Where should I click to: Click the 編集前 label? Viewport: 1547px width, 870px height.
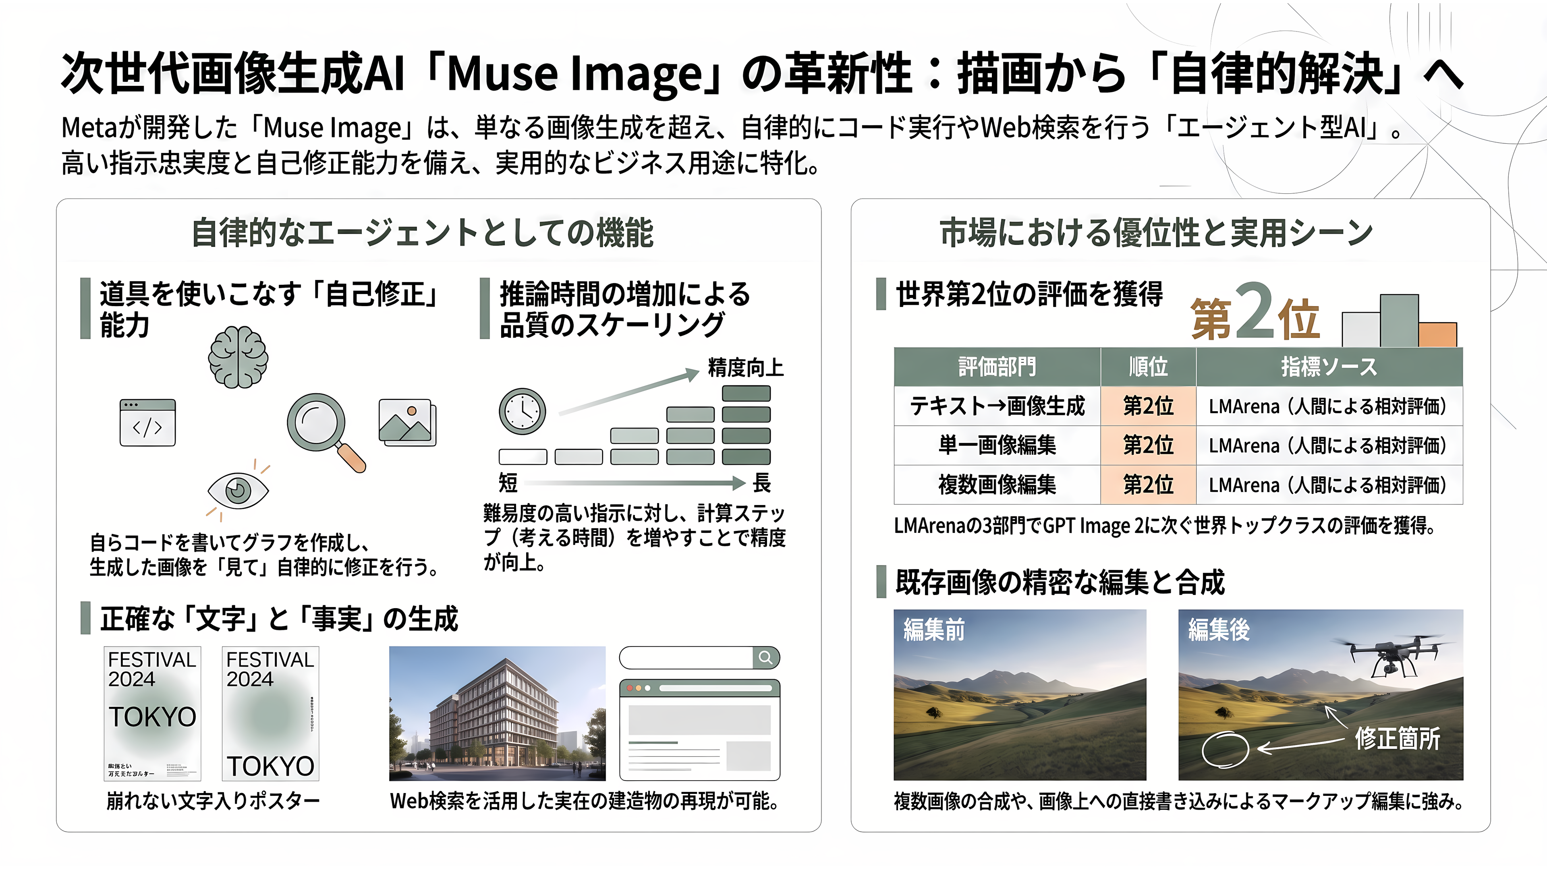934,630
